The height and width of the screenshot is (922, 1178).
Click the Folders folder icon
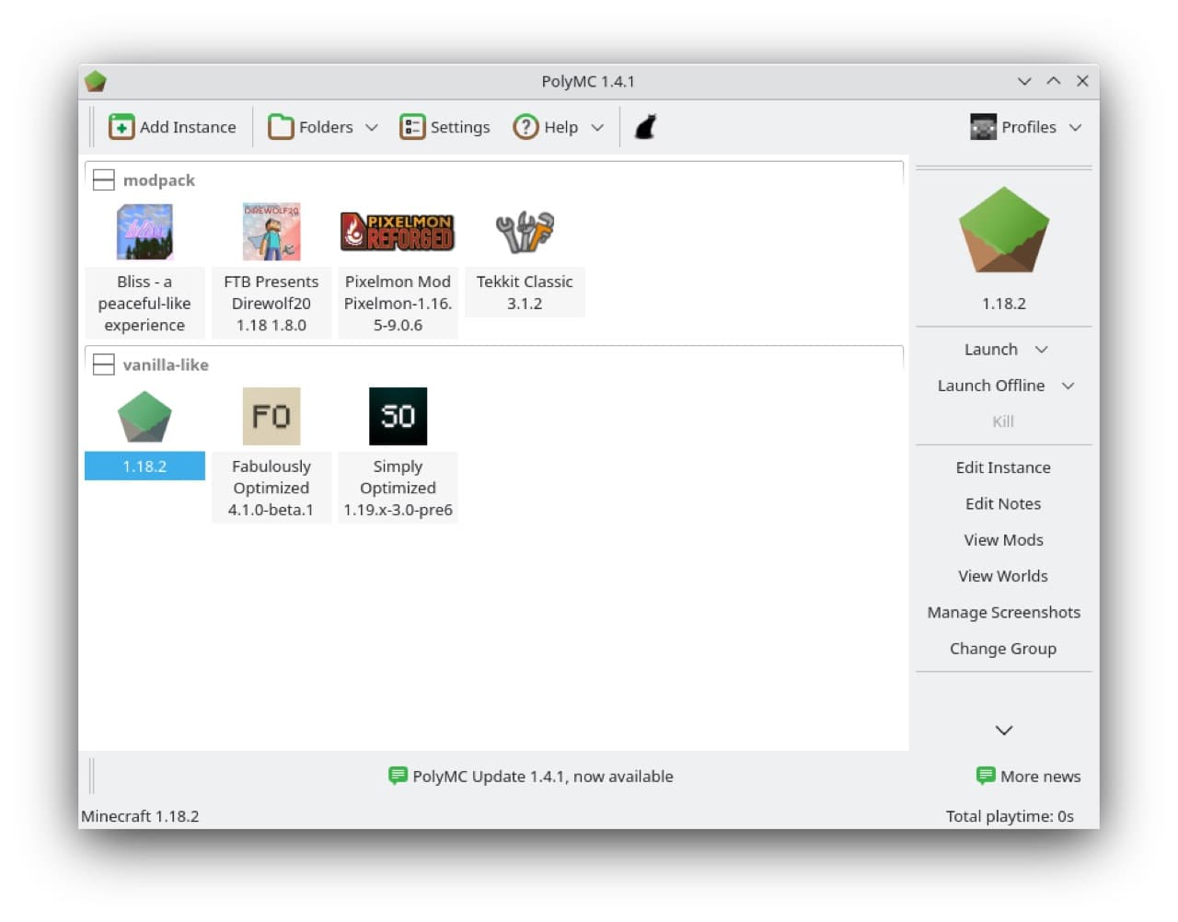[281, 127]
